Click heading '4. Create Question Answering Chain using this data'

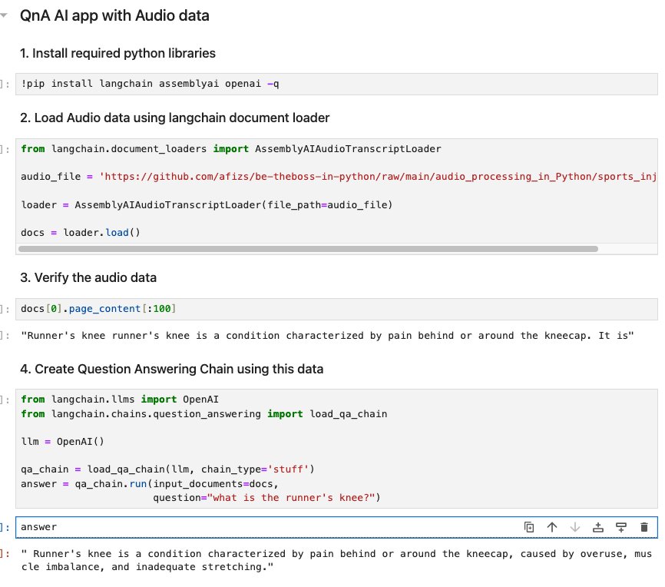pyautogui.click(x=171, y=369)
